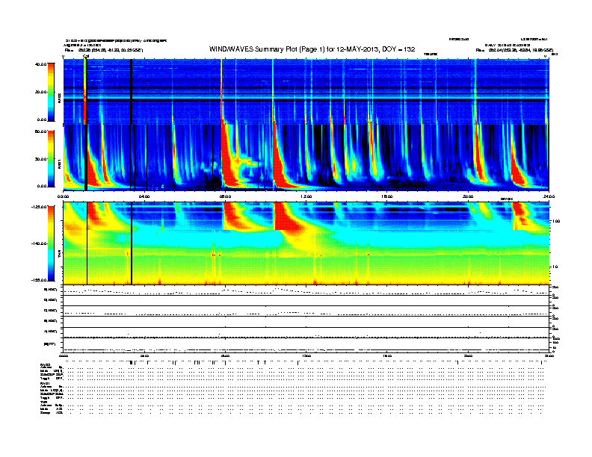Click the 24:00 tick label below RAD1 panel
This screenshot has width=592, height=457.
(549, 196)
